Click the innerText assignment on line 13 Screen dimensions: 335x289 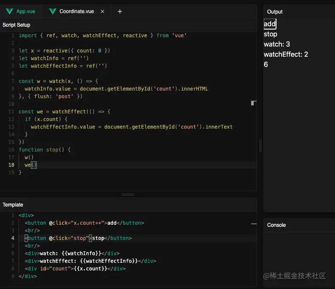pyautogui.click(x=132, y=127)
